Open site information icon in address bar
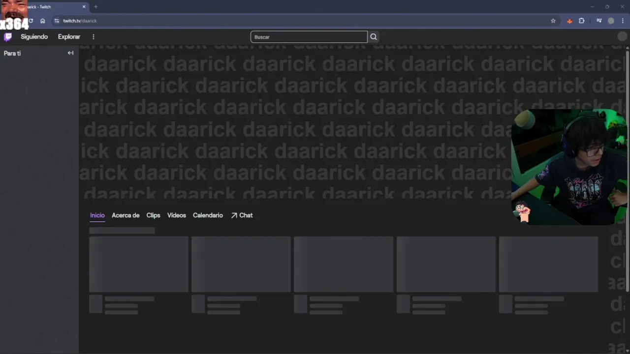The image size is (630, 354). click(57, 21)
